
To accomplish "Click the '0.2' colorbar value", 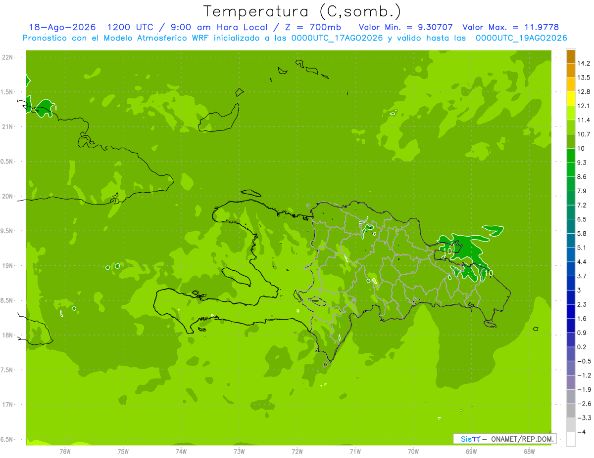I will (582, 347).
